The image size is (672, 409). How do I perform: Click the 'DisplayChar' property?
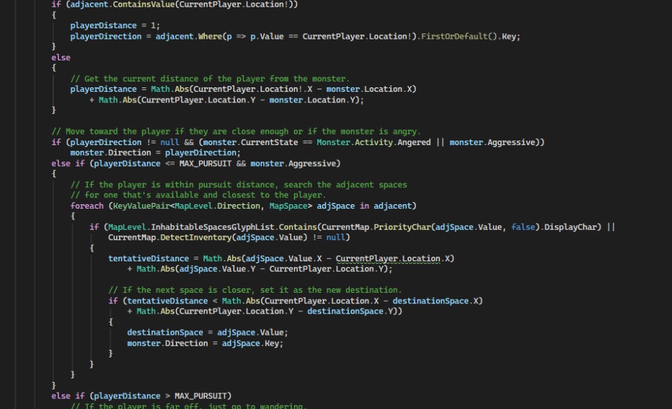(570, 226)
